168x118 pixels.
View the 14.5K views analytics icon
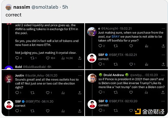click(63, 58)
